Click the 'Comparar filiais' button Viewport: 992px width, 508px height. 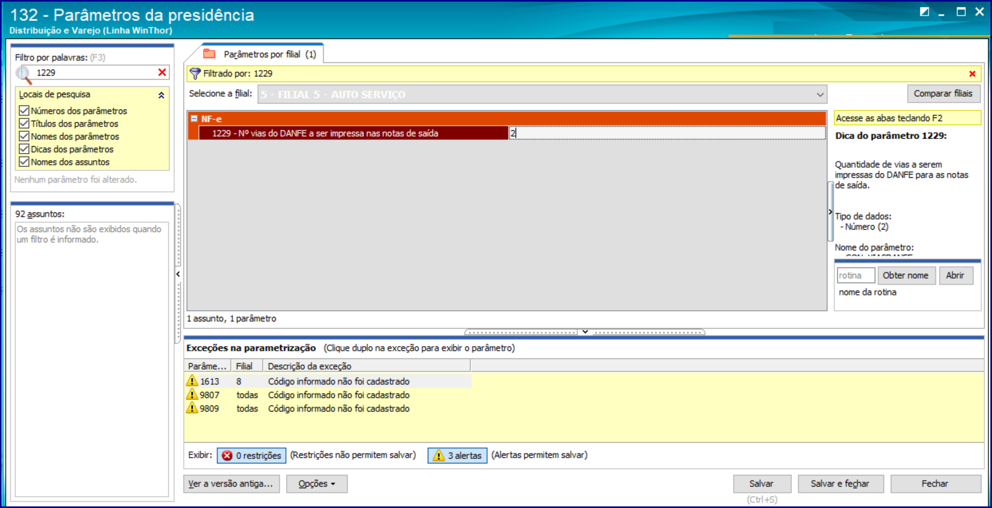pos(943,94)
